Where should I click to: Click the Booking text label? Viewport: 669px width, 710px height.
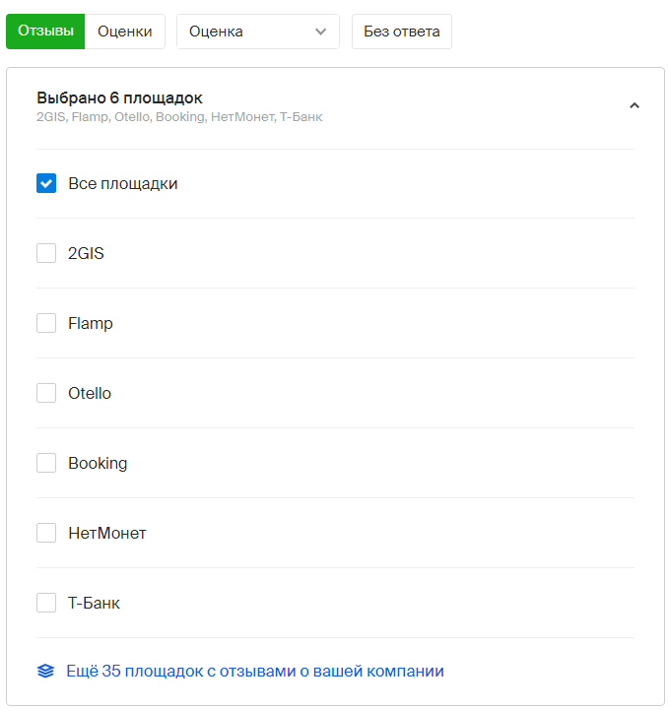[x=98, y=463]
